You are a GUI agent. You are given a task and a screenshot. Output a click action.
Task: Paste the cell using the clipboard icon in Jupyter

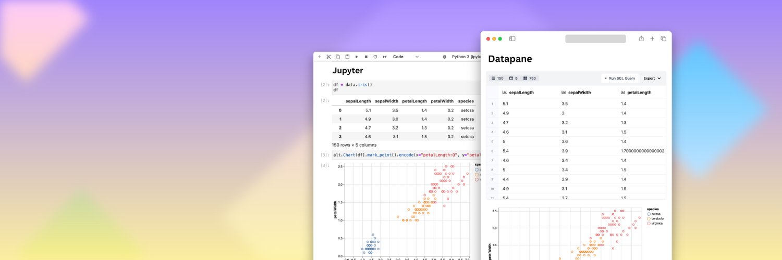(x=347, y=57)
